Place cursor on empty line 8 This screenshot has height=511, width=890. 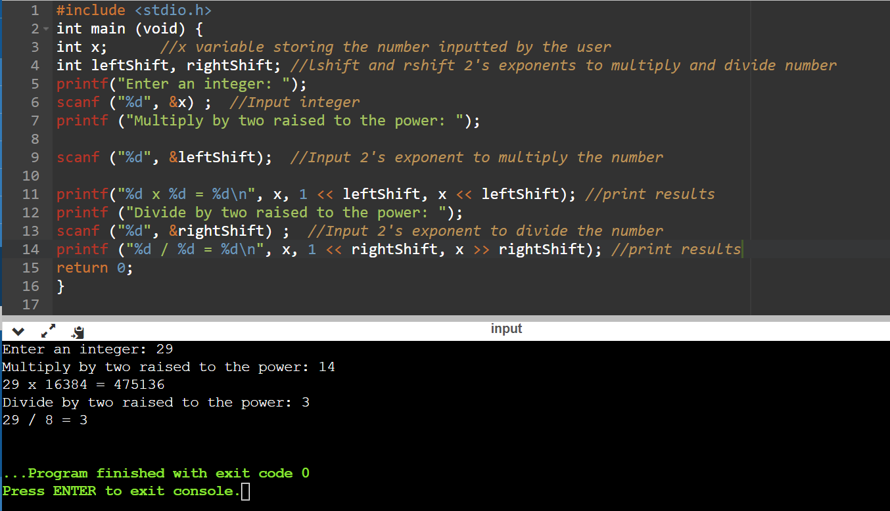(197, 139)
